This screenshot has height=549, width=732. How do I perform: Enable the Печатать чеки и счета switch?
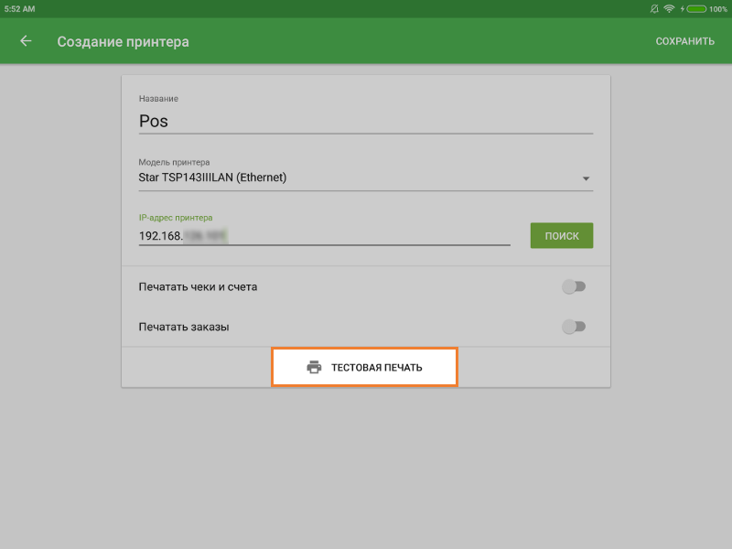(574, 286)
